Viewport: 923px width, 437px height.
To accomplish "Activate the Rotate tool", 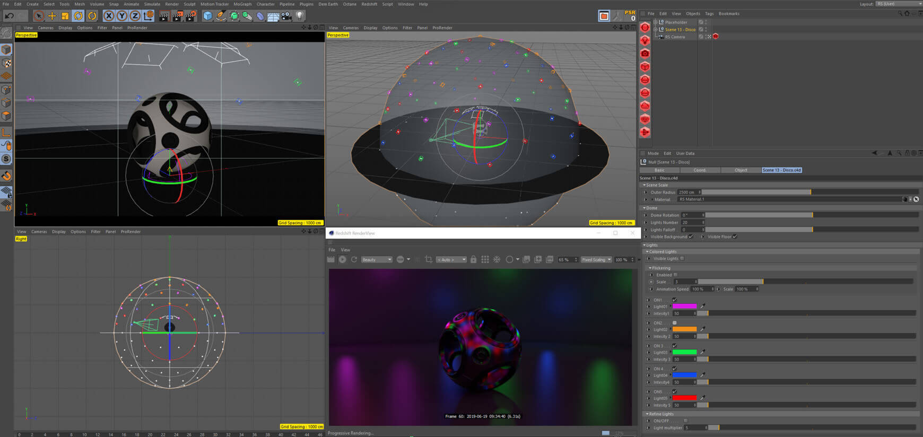I will point(79,16).
